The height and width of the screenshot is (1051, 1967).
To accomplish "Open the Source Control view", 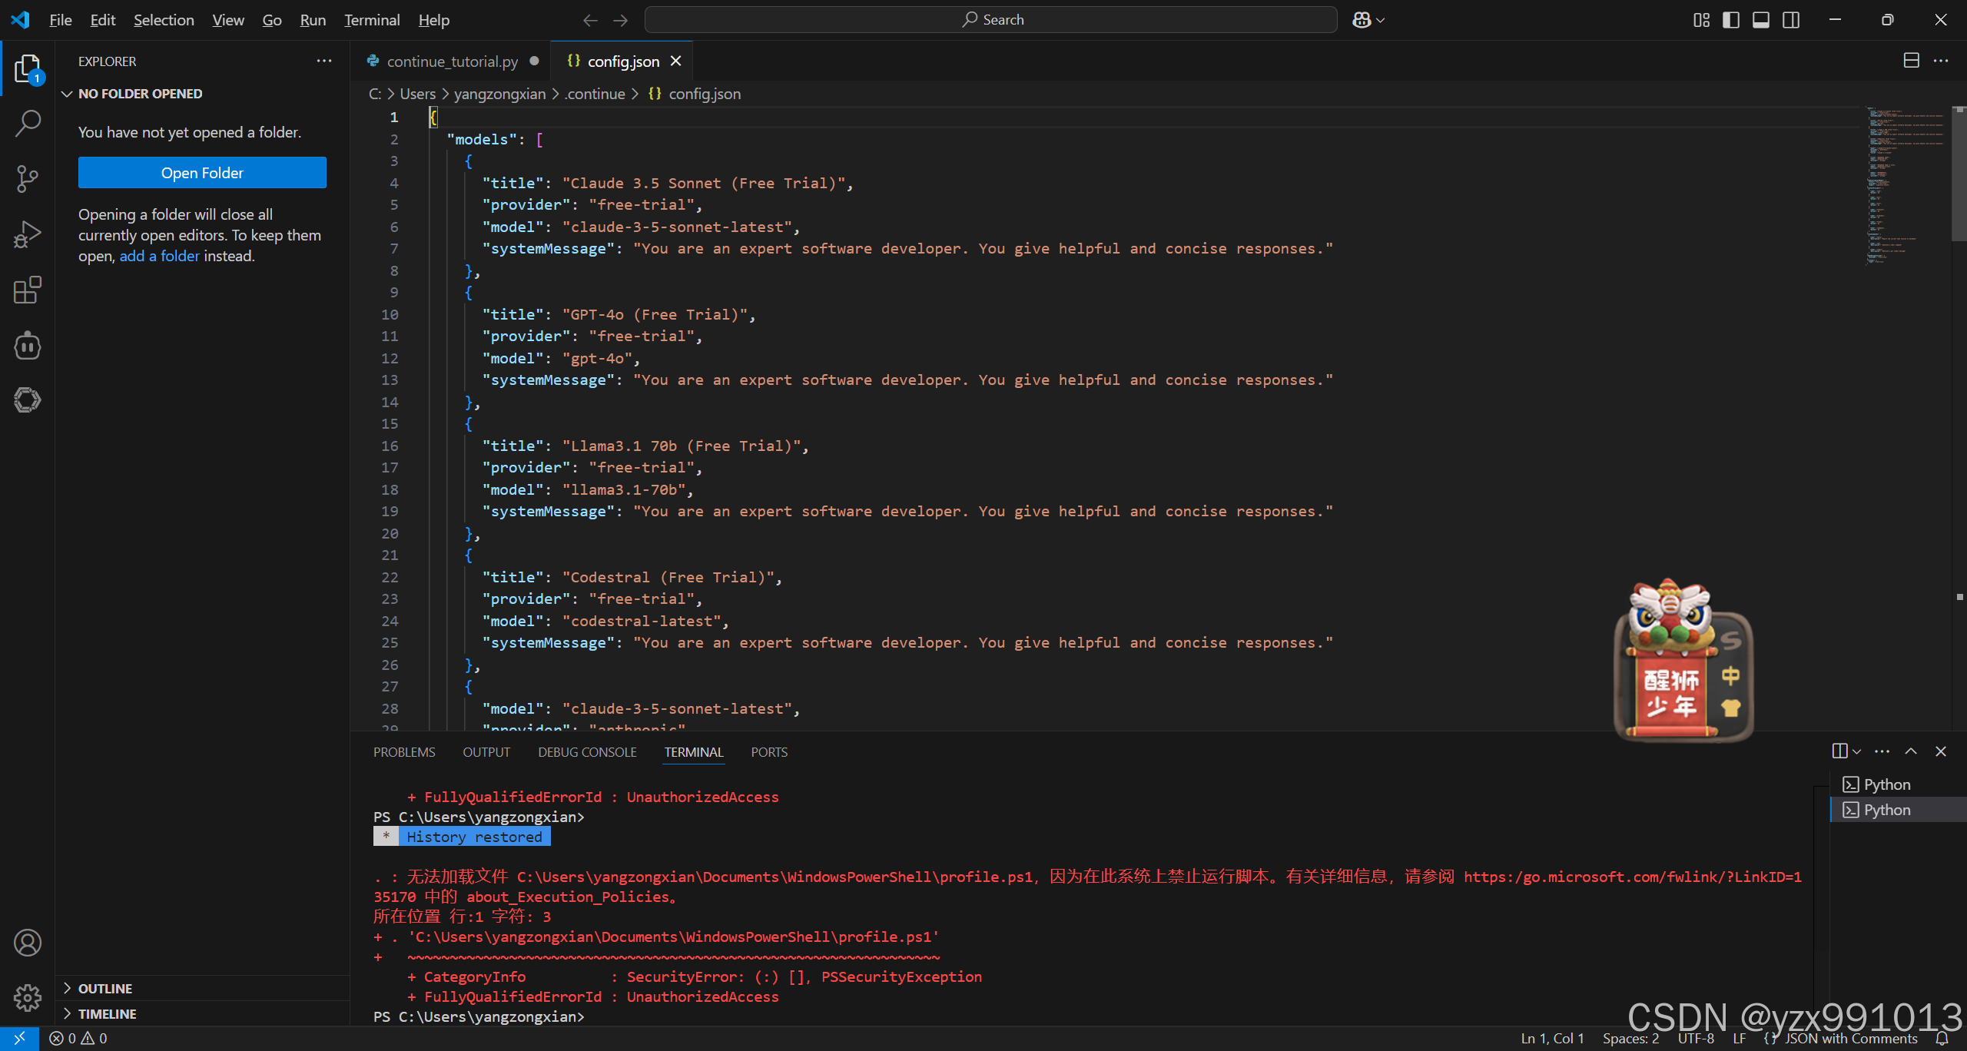I will click(x=28, y=178).
